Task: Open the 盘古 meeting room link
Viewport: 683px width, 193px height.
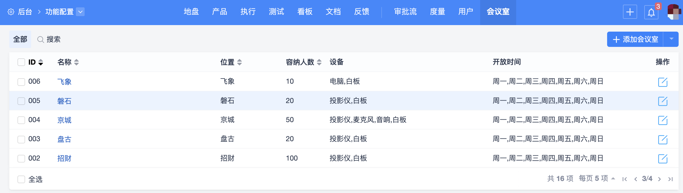Action: pos(64,139)
